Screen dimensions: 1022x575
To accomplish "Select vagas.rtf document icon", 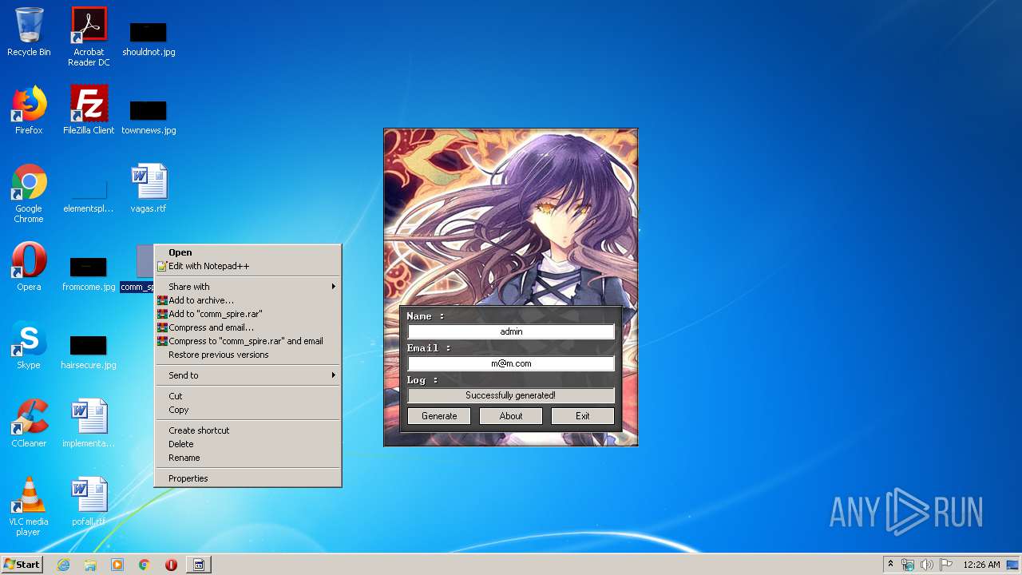I will click(x=149, y=188).
